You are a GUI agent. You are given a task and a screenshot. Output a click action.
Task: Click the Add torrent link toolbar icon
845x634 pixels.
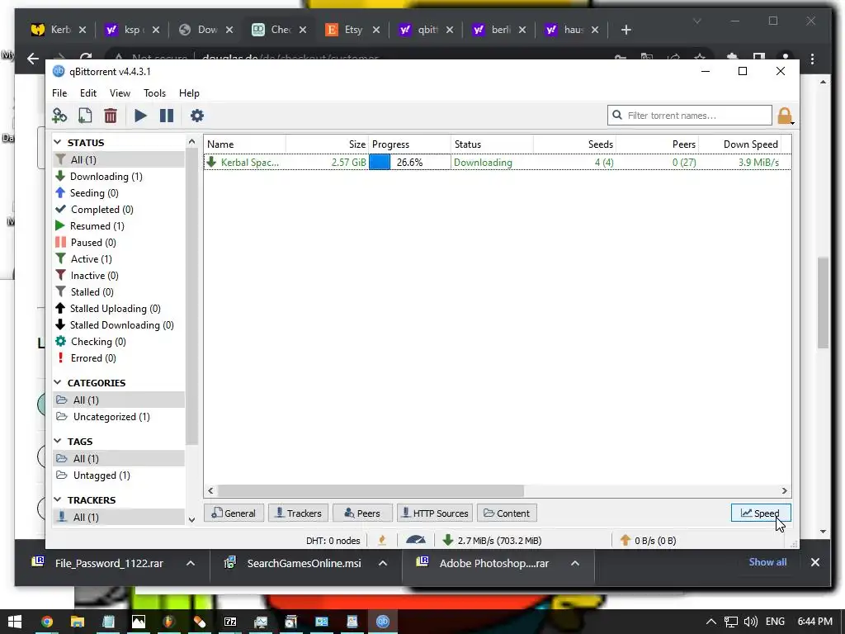point(59,116)
